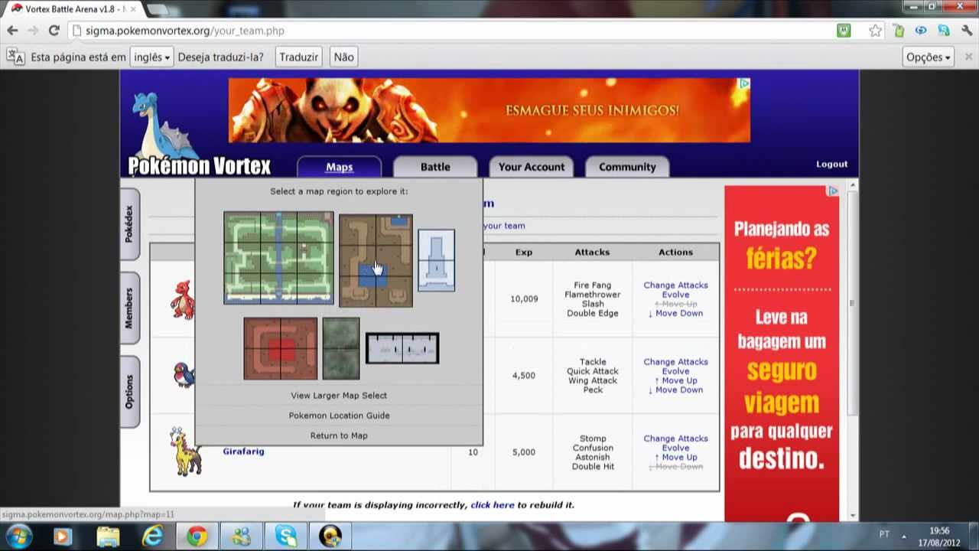Screen dimensions: 979x551
Task: Select the red volcanic map region
Action: [280, 348]
